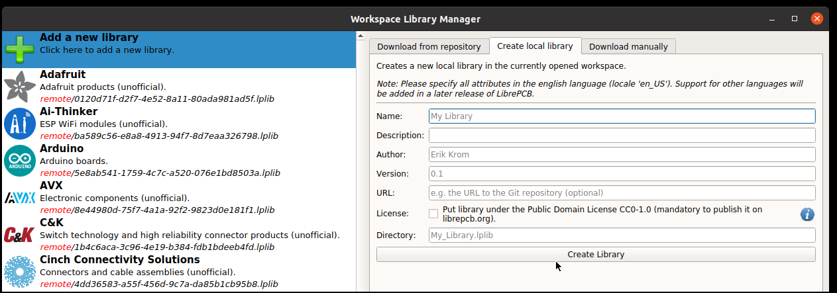The height and width of the screenshot is (293, 837).
Task: Select the C&K logo icon
Action: 20,235
